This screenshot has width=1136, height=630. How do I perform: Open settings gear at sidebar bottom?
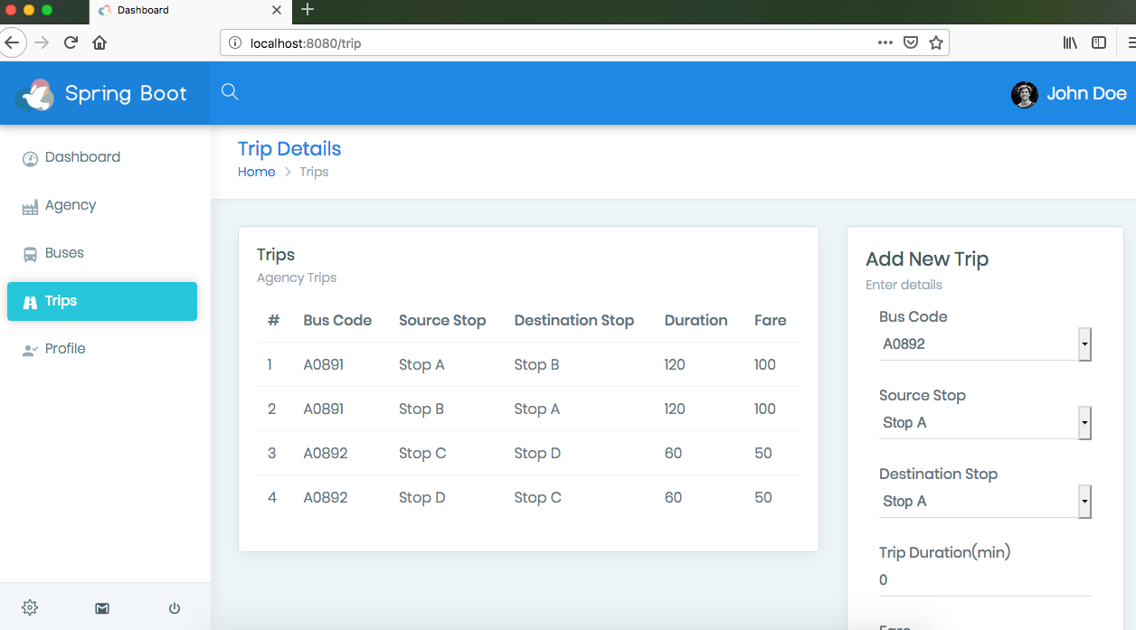30,607
